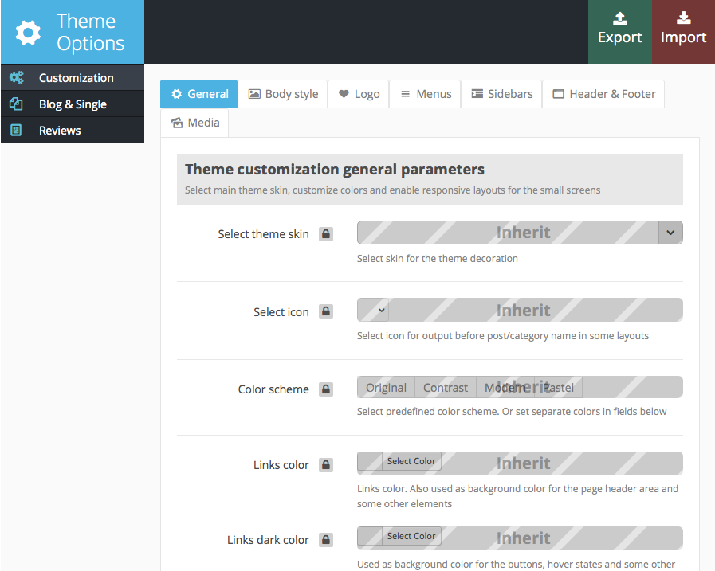Toggle lock icon beside Select icon
Screen dimensions: 715x571
click(326, 312)
